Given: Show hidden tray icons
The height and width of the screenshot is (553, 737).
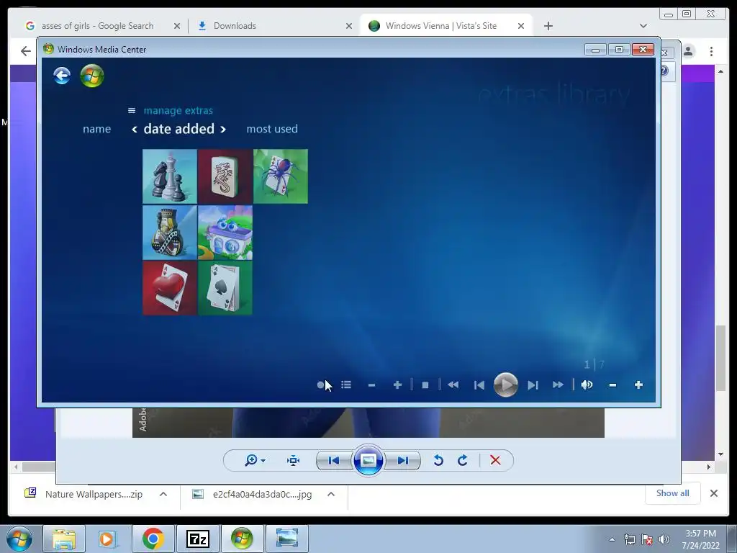Looking at the screenshot, I should pos(612,540).
